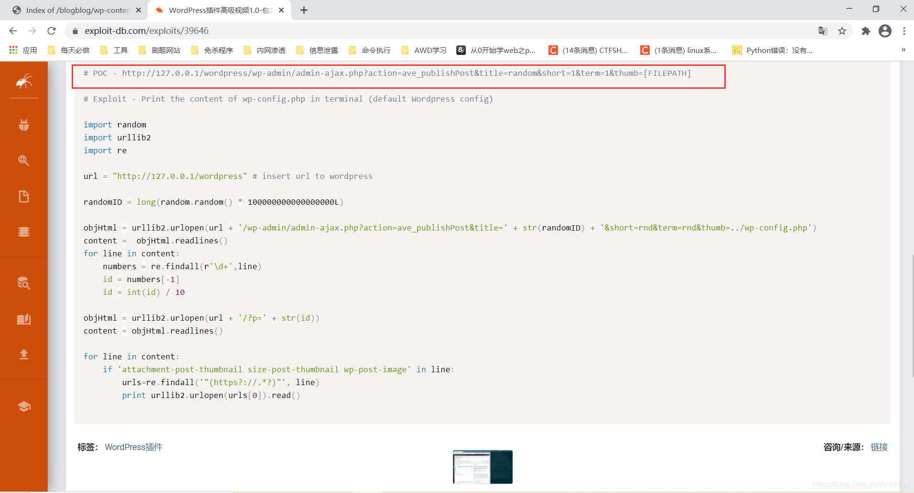The height and width of the screenshot is (493, 914).
Task: Click the 'import re' code line
Action: pyautogui.click(x=105, y=150)
